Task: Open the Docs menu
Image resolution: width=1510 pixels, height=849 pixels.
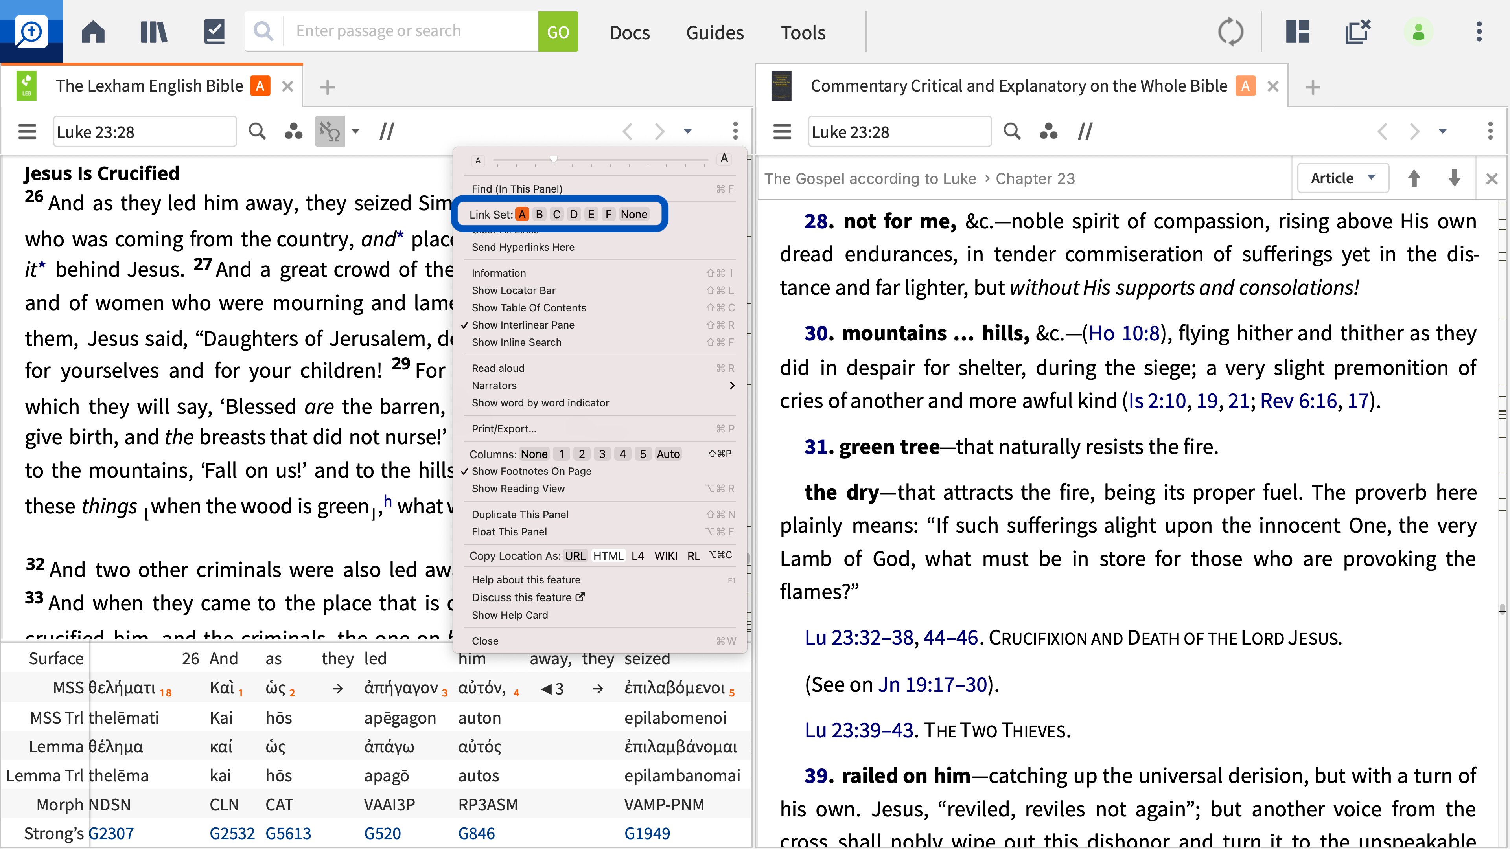Action: click(630, 32)
